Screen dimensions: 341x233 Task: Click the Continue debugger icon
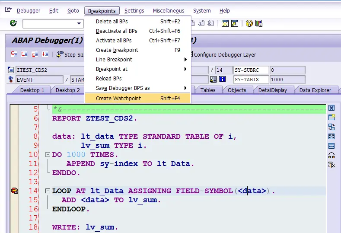click(x=45, y=54)
